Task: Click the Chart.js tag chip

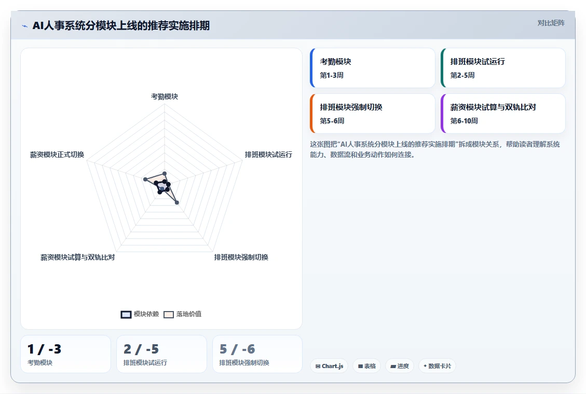Action: pos(329,366)
